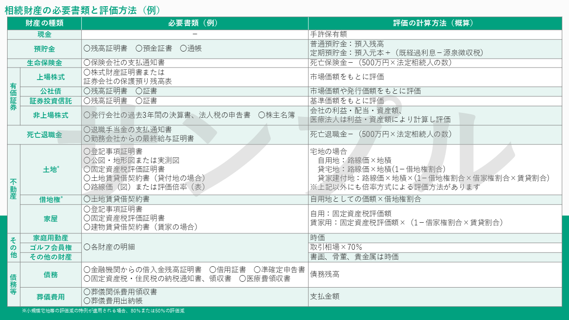Click the 非上場株式 row label
Image resolution: width=569 pixels, height=320 pixels.
pyautogui.click(x=51, y=116)
